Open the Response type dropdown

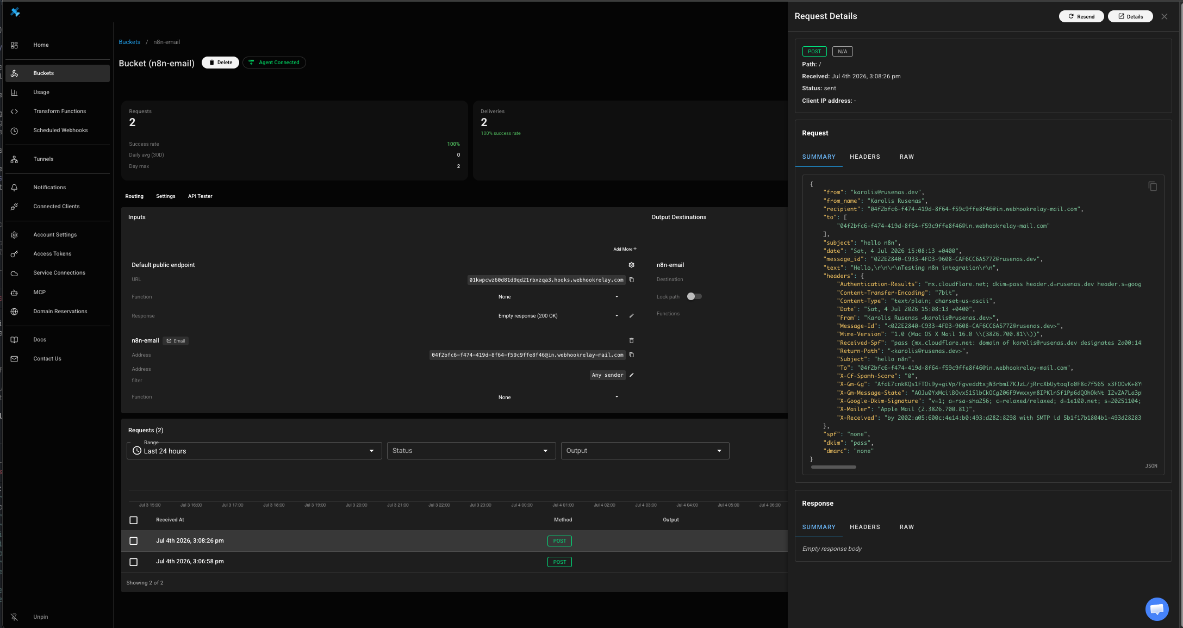558,316
